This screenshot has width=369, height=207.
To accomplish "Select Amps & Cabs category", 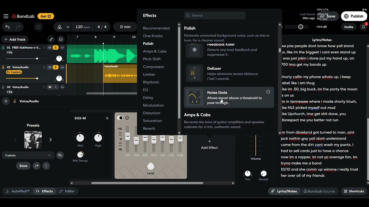I will tap(155, 51).
